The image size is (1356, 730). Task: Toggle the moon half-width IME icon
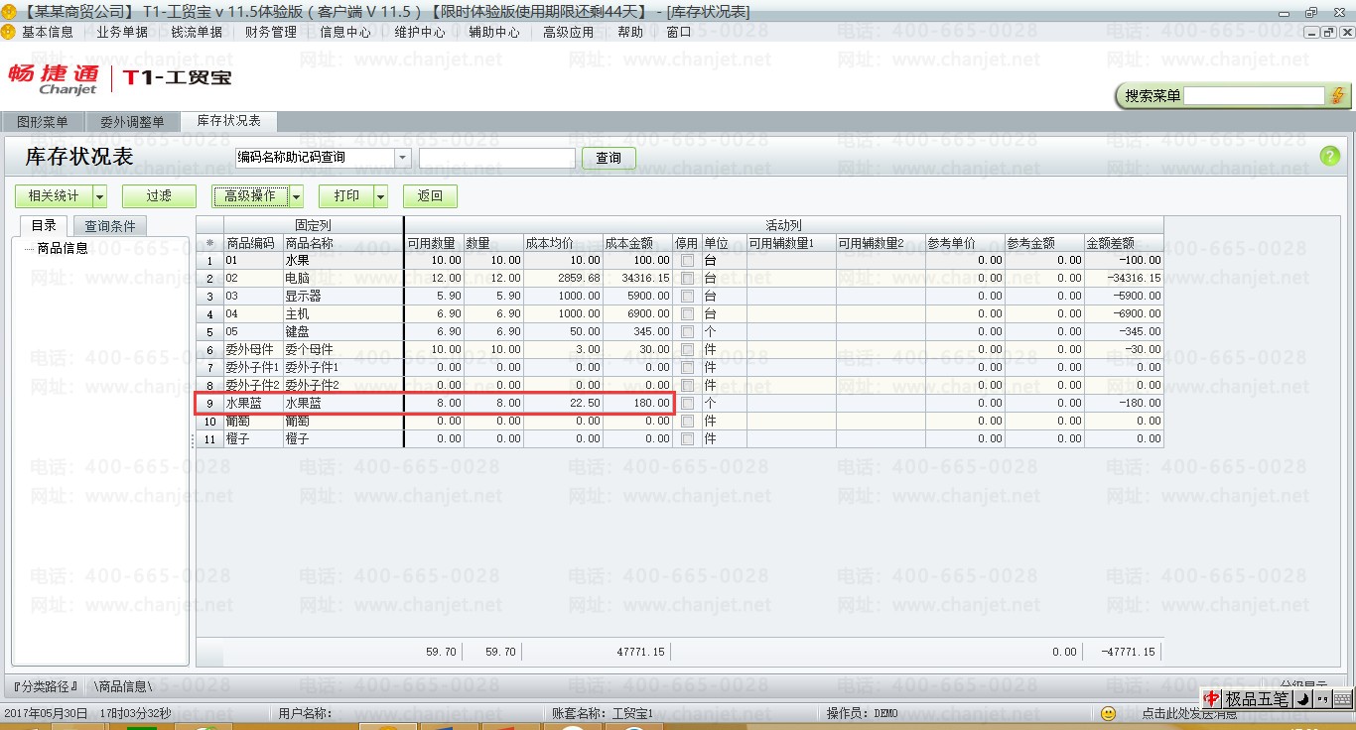click(x=1303, y=699)
